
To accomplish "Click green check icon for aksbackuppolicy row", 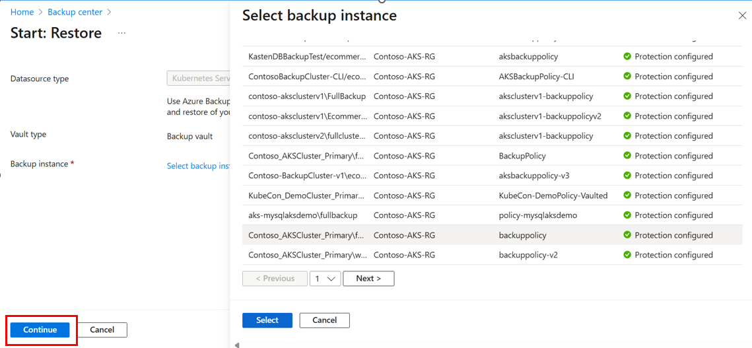I will tap(627, 57).
